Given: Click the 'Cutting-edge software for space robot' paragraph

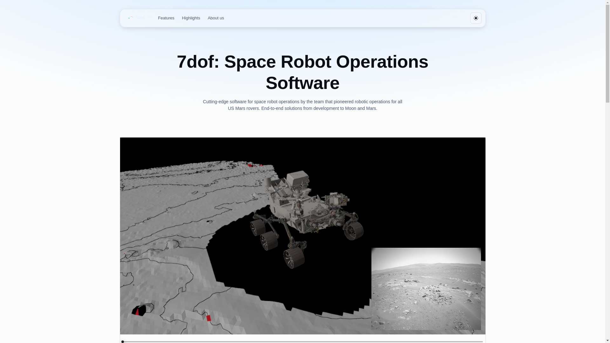Looking at the screenshot, I should (x=302, y=105).
